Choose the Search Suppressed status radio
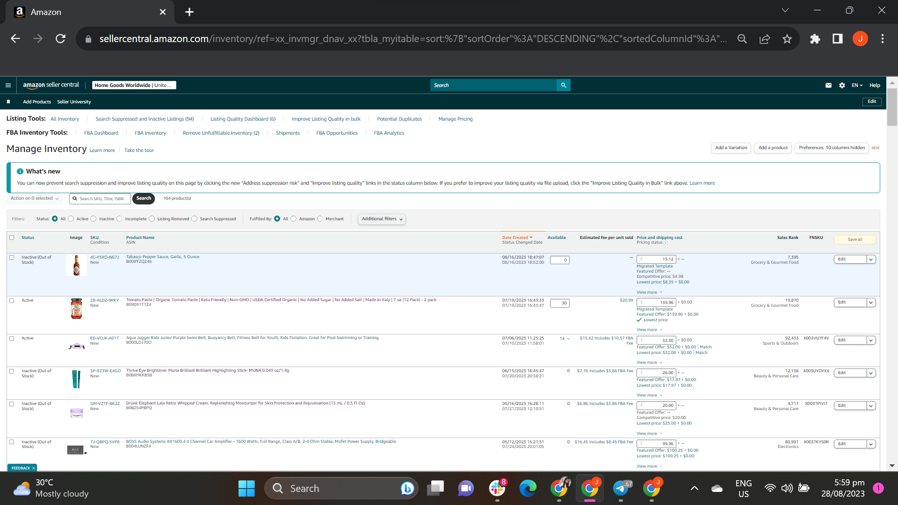Screen dimensions: 898x505 195,219
